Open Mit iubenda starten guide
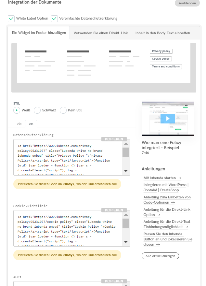Viewport: 206px width, 286px height. (x=162, y=178)
